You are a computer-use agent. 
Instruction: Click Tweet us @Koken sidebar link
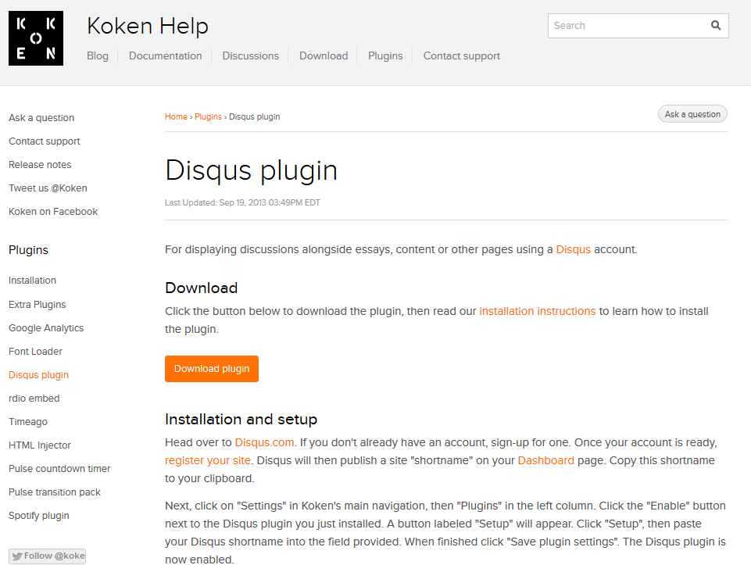[x=48, y=188]
